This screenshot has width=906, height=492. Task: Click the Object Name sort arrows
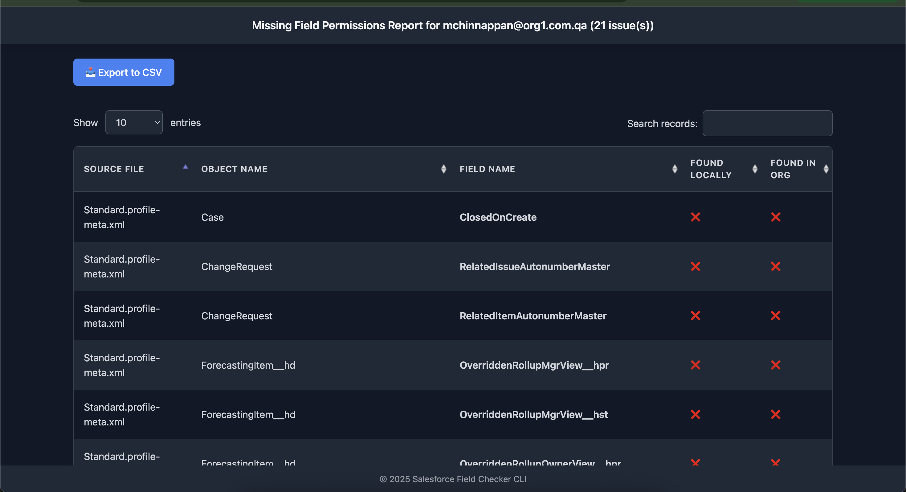(x=443, y=169)
